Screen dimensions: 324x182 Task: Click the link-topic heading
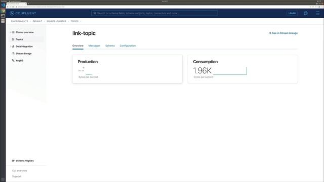(x=84, y=33)
